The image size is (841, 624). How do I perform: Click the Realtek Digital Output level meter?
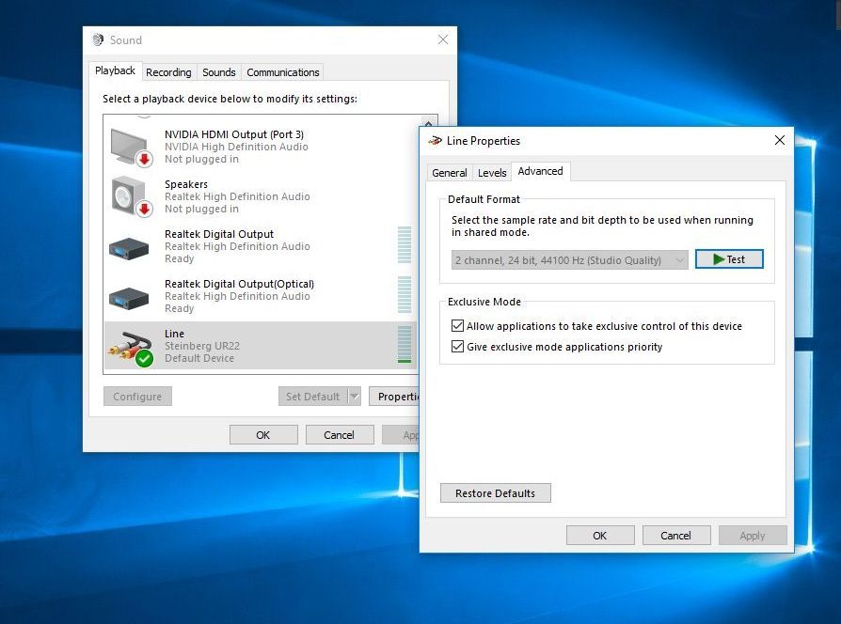[405, 244]
